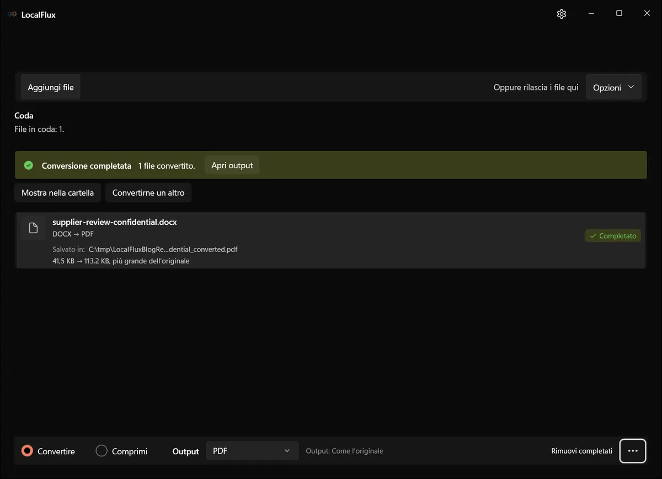Click the document icon for supplier-review-confidential.docx

pos(33,228)
